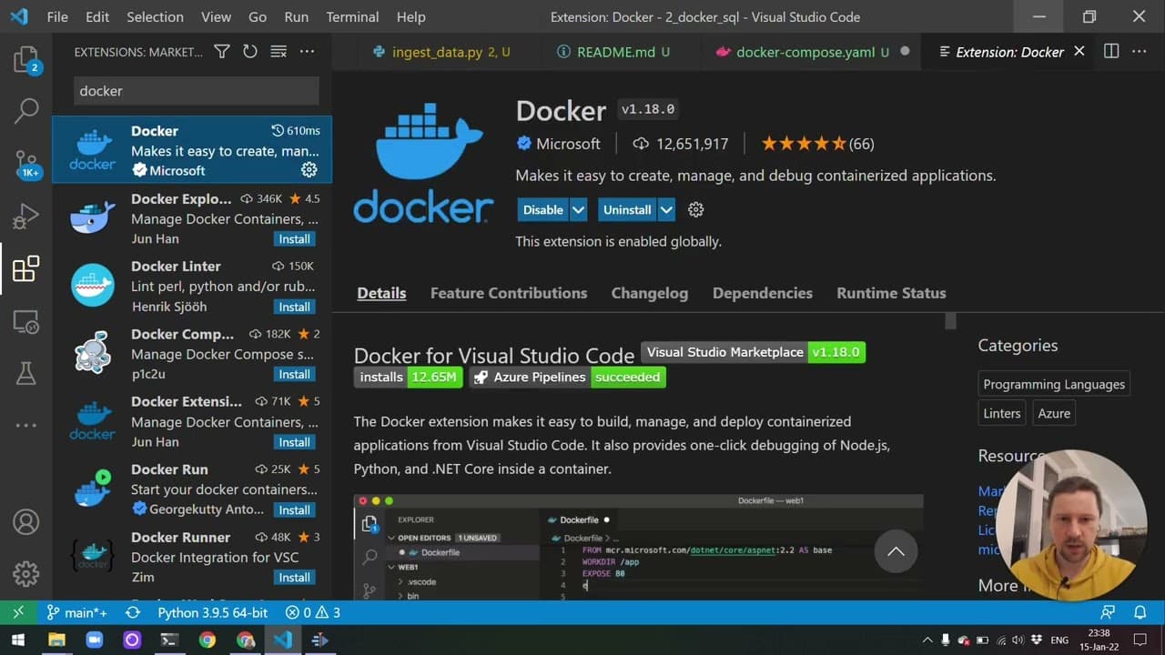Open the Help menu
Viewport: 1165px width, 655px height.
pos(410,17)
